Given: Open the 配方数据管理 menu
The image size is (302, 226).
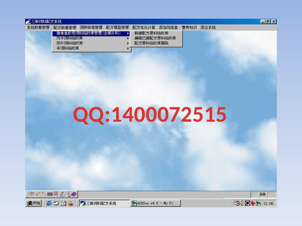Looking at the screenshot, I should (65, 28).
